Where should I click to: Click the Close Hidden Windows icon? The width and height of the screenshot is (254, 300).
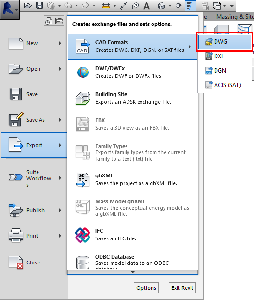(205, 6)
